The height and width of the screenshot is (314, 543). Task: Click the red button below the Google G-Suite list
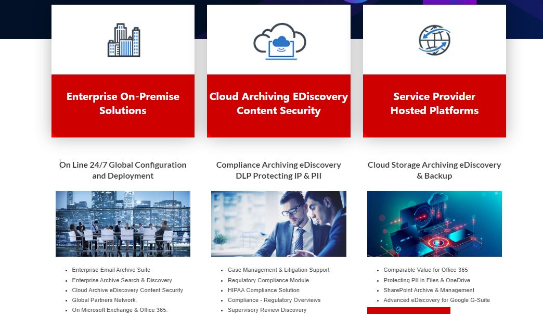pyautogui.click(x=409, y=311)
